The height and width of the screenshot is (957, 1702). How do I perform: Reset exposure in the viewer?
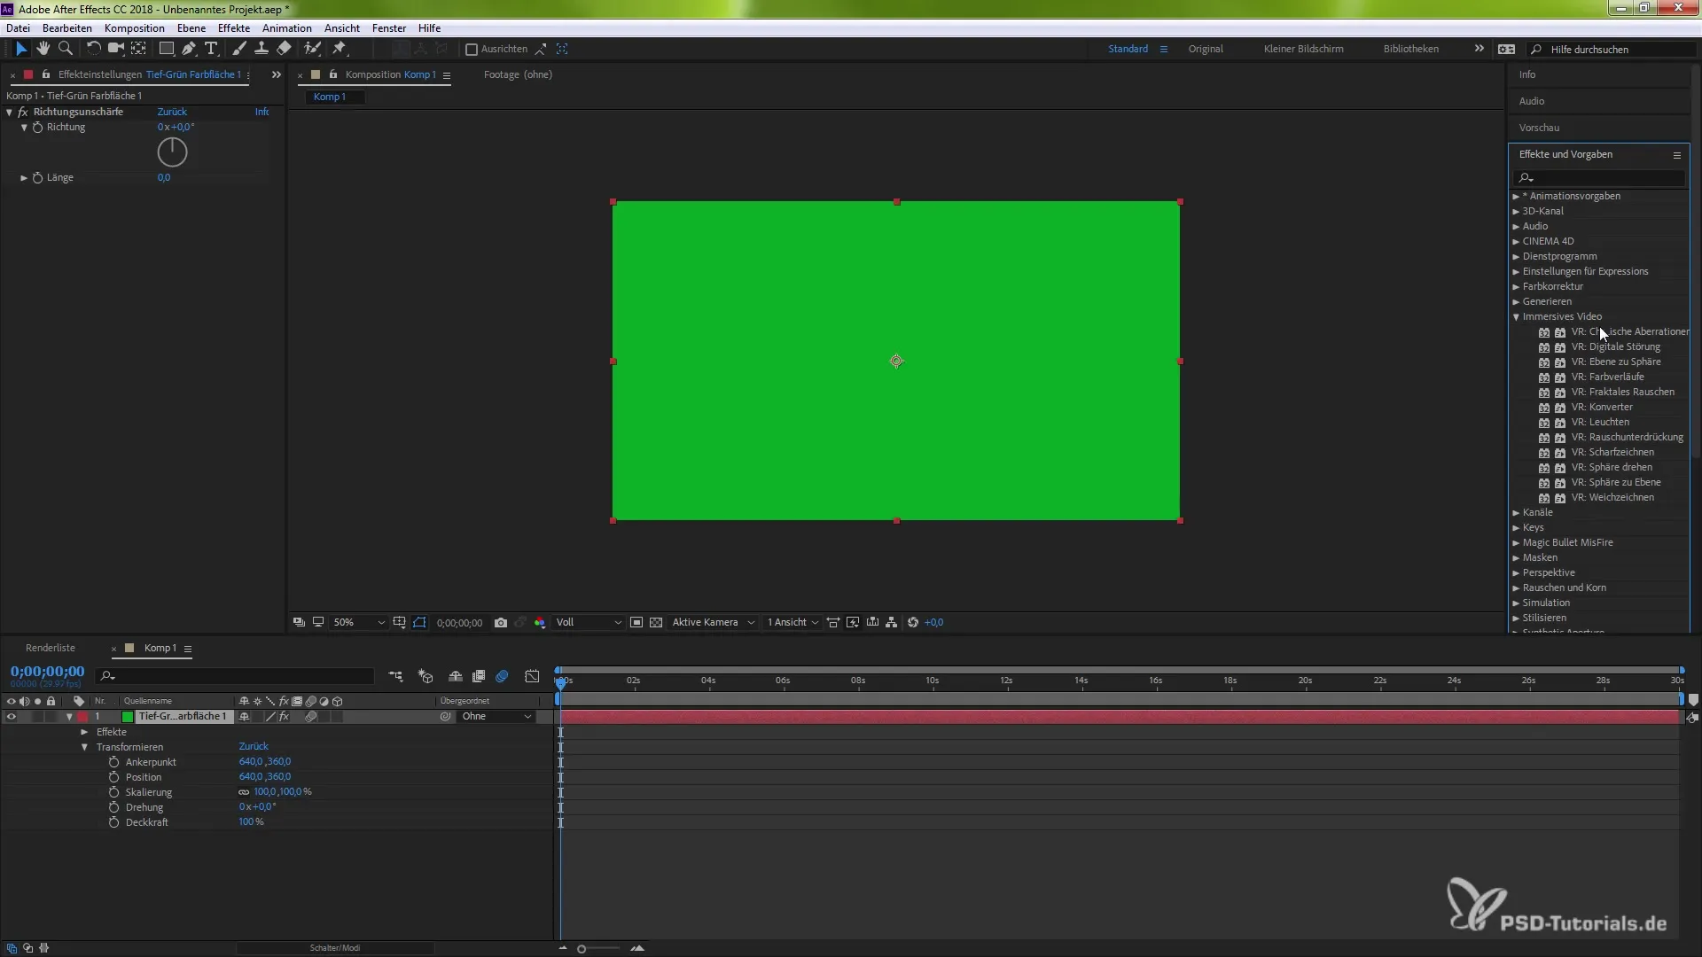point(913,623)
